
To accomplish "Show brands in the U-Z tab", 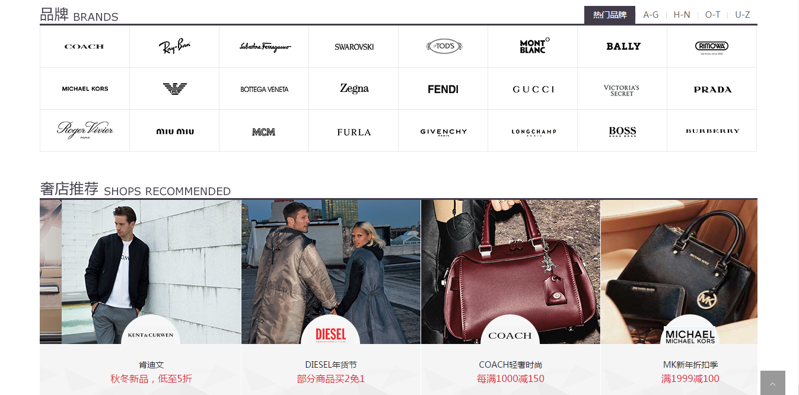I will [743, 15].
